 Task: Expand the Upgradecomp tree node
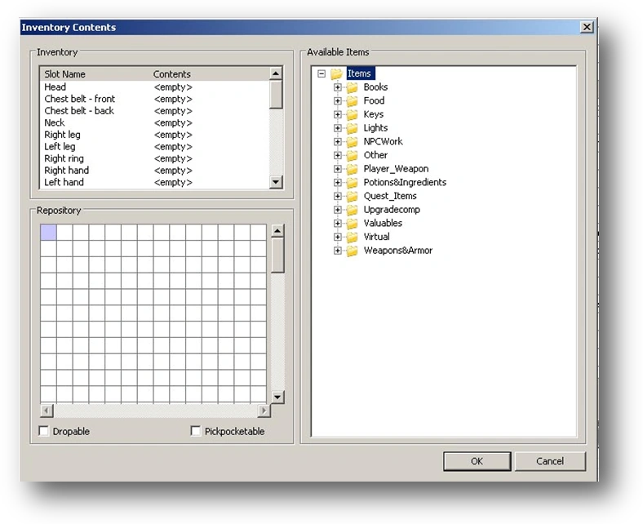[x=338, y=210]
